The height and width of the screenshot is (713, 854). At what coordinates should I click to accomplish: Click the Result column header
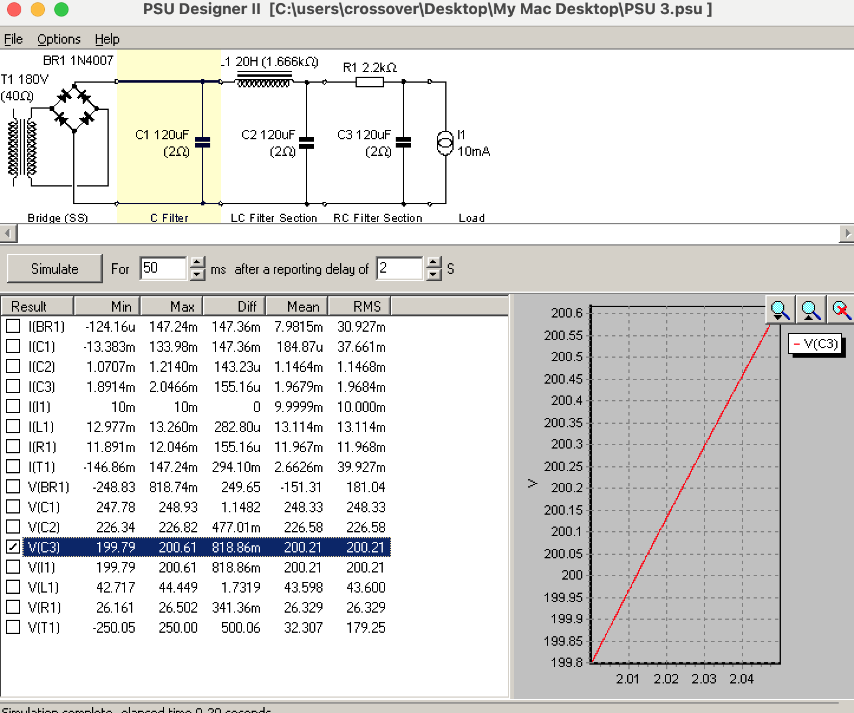(x=37, y=306)
